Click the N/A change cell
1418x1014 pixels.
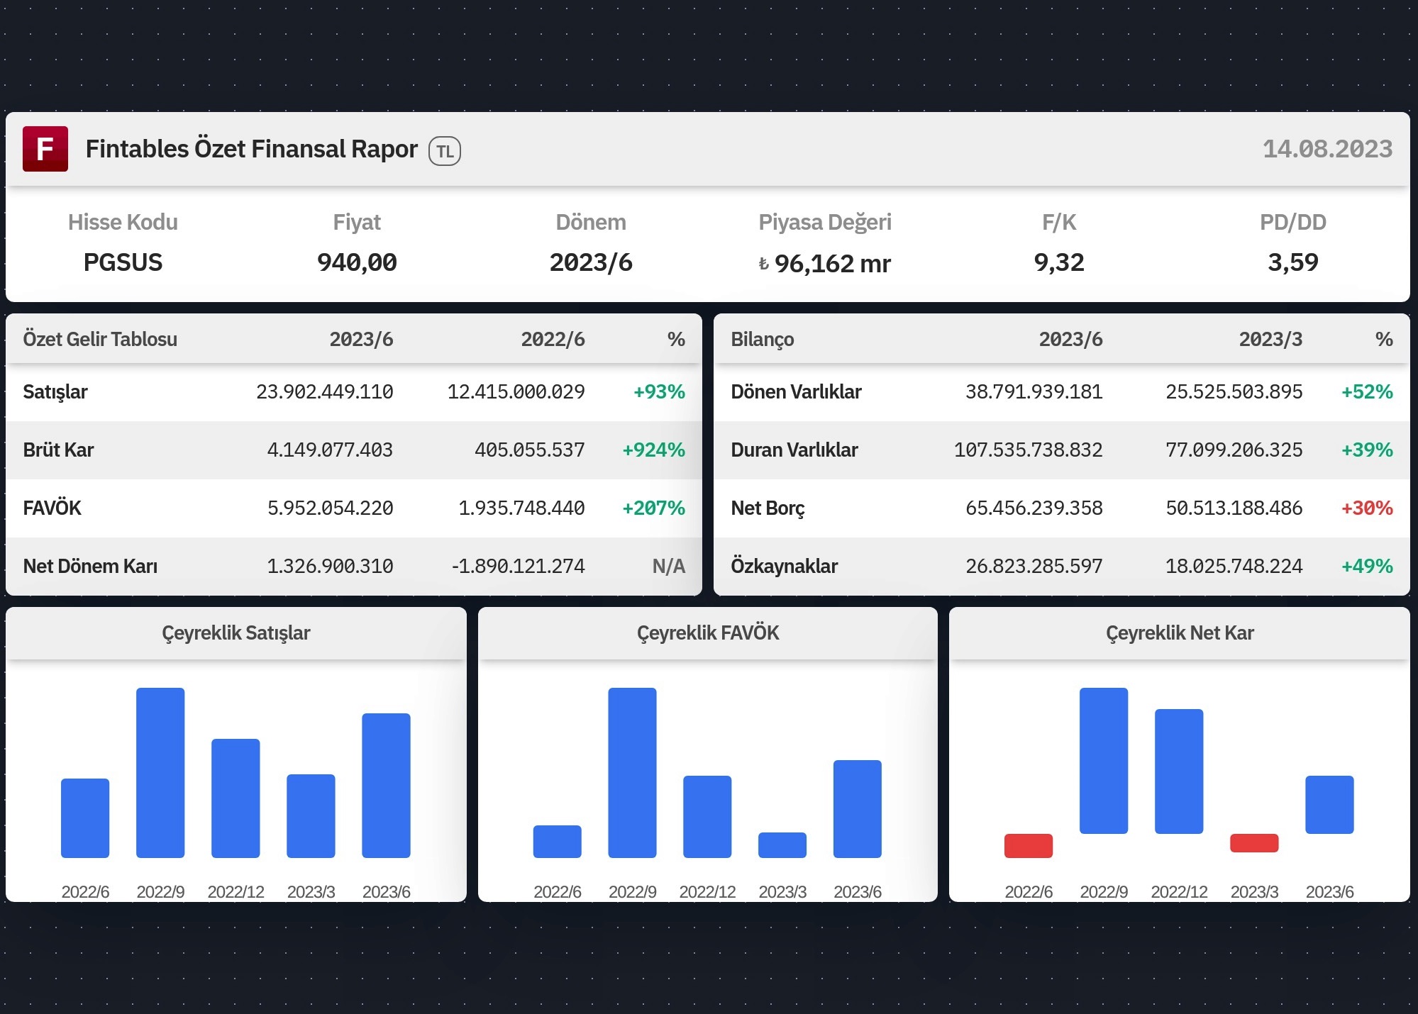(669, 566)
